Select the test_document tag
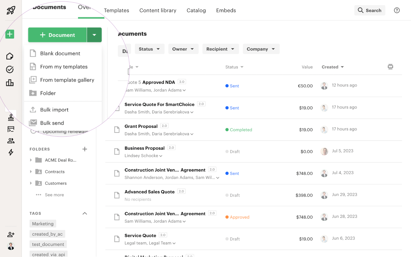The width and height of the screenshot is (411, 257). coord(48,244)
